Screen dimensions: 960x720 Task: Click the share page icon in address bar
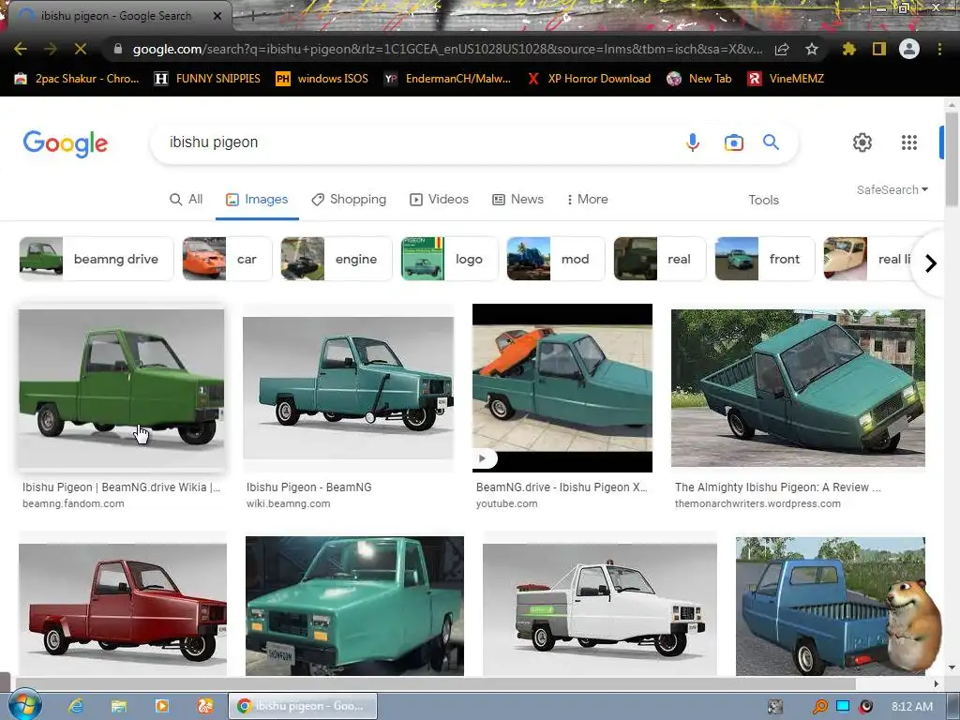782,49
